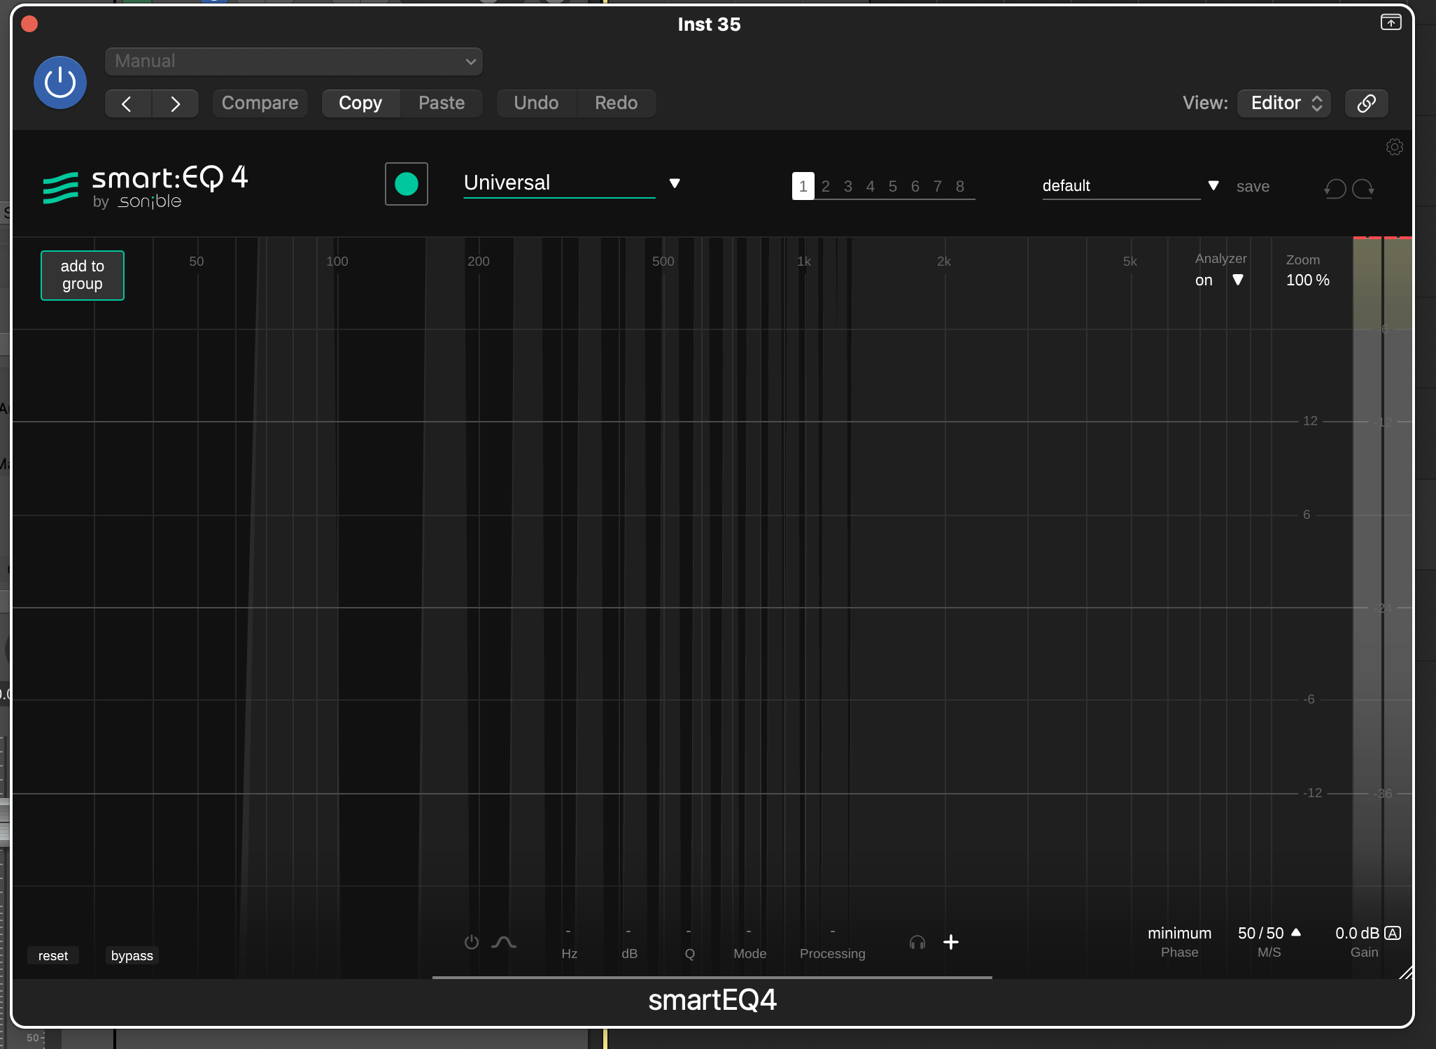Click the redo arrow in the plugin
1436x1049 pixels.
click(1362, 189)
